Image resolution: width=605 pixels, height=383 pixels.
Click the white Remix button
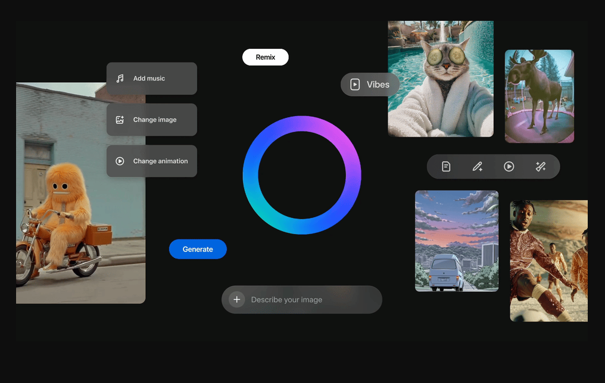tap(265, 57)
